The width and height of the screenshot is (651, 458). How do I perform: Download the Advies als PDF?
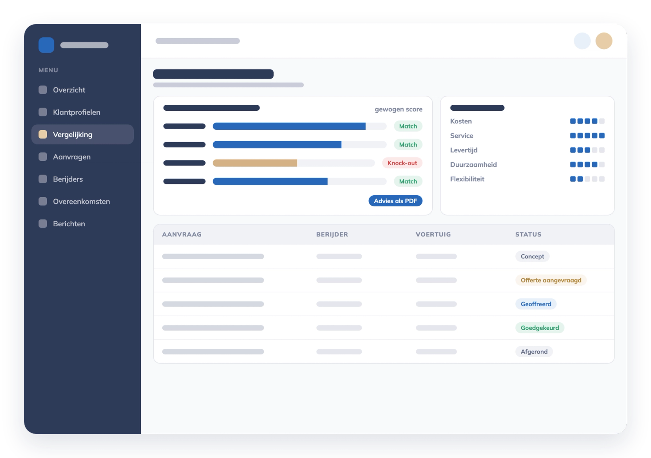(x=395, y=201)
